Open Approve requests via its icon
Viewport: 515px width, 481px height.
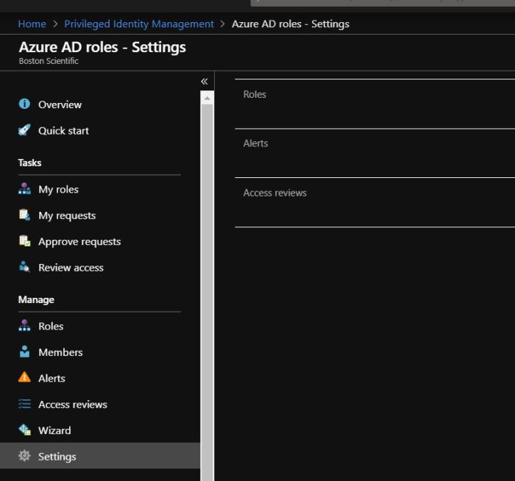[24, 241]
